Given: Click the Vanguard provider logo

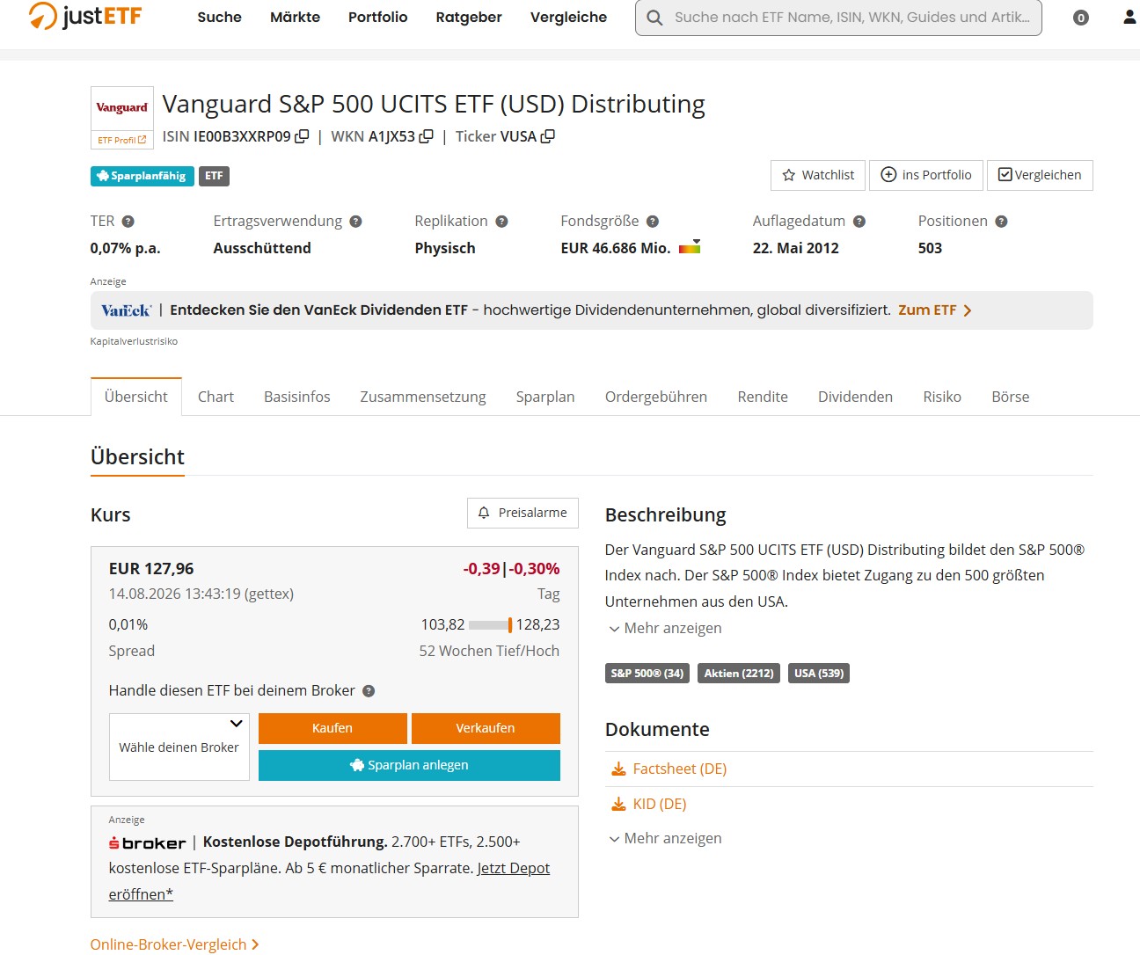Looking at the screenshot, I should click(x=122, y=108).
